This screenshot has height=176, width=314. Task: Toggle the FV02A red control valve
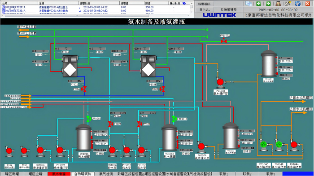[x=84, y=89]
